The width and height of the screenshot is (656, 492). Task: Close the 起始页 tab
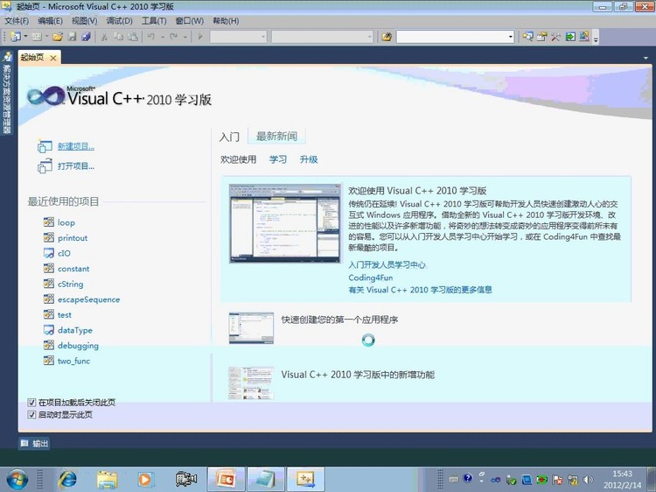(53, 58)
